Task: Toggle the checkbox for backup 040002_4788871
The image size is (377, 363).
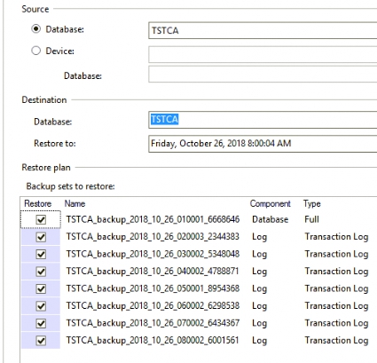Action: tap(41, 272)
